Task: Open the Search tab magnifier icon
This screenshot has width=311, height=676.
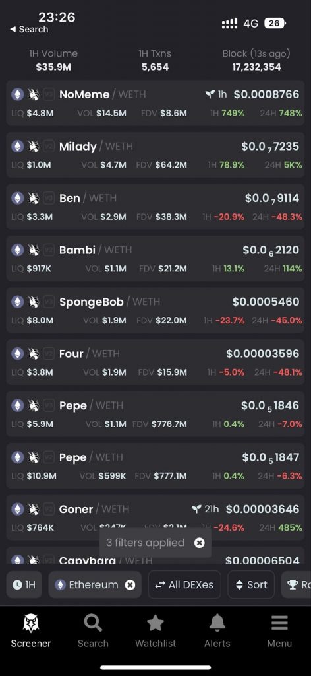Action: (92, 623)
